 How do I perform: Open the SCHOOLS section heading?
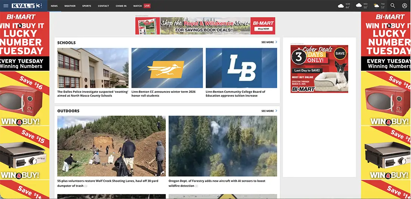66,42
